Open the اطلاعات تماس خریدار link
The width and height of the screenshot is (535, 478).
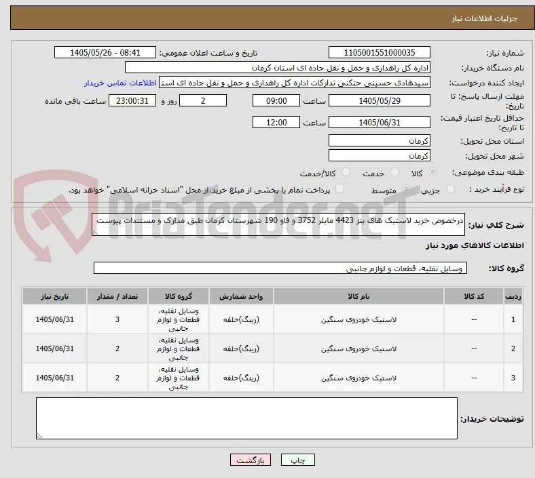(x=120, y=83)
